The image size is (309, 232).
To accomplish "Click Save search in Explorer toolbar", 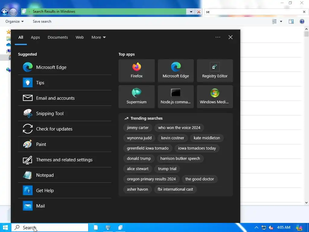I will pos(42,21).
